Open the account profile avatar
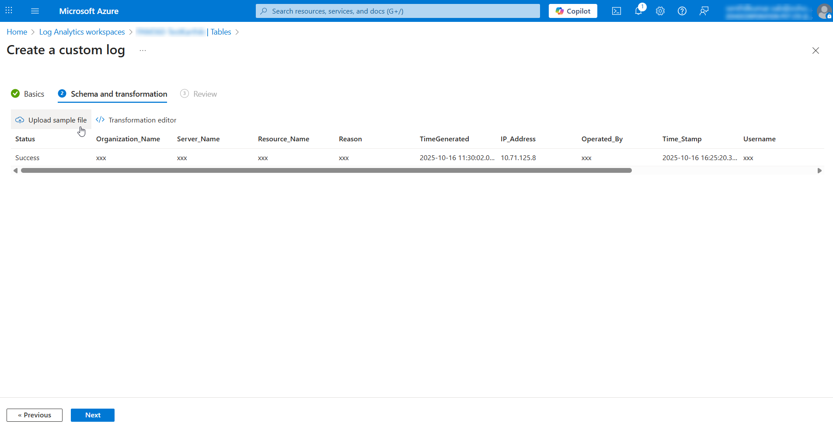 click(x=823, y=11)
